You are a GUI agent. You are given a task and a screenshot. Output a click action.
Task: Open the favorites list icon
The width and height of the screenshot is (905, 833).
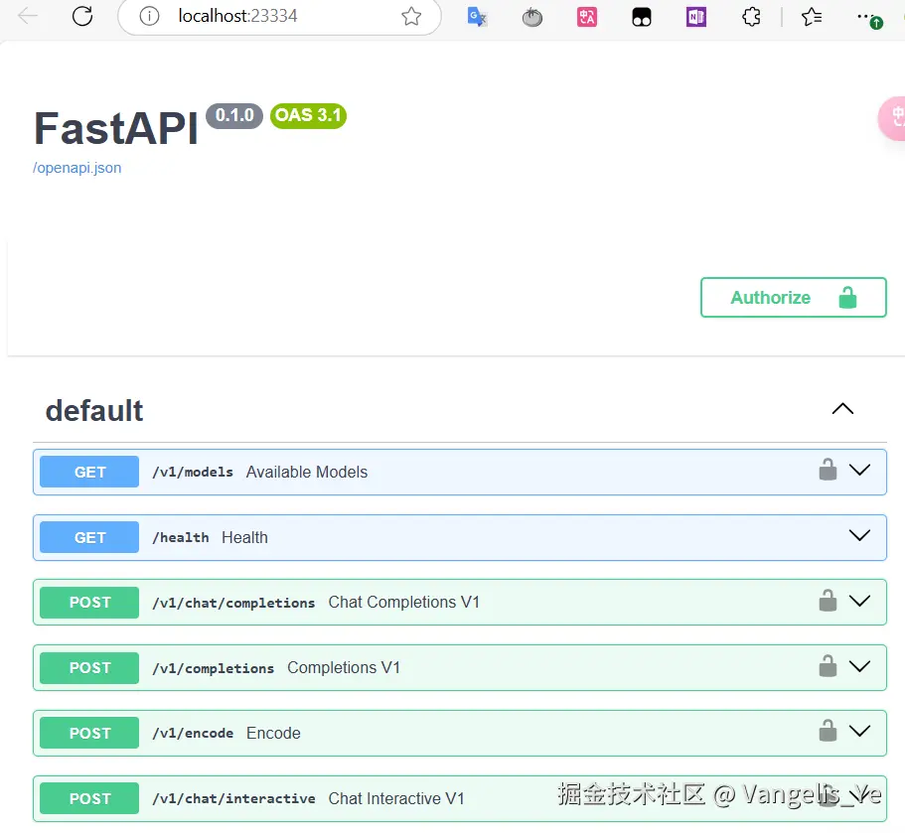812,17
